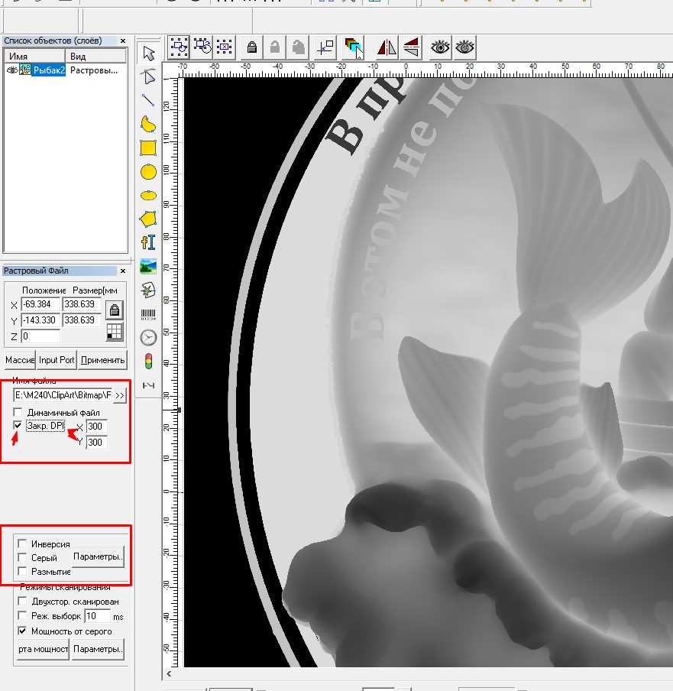Click the Input Port button
This screenshot has height=691, width=673.
pyautogui.click(x=57, y=360)
